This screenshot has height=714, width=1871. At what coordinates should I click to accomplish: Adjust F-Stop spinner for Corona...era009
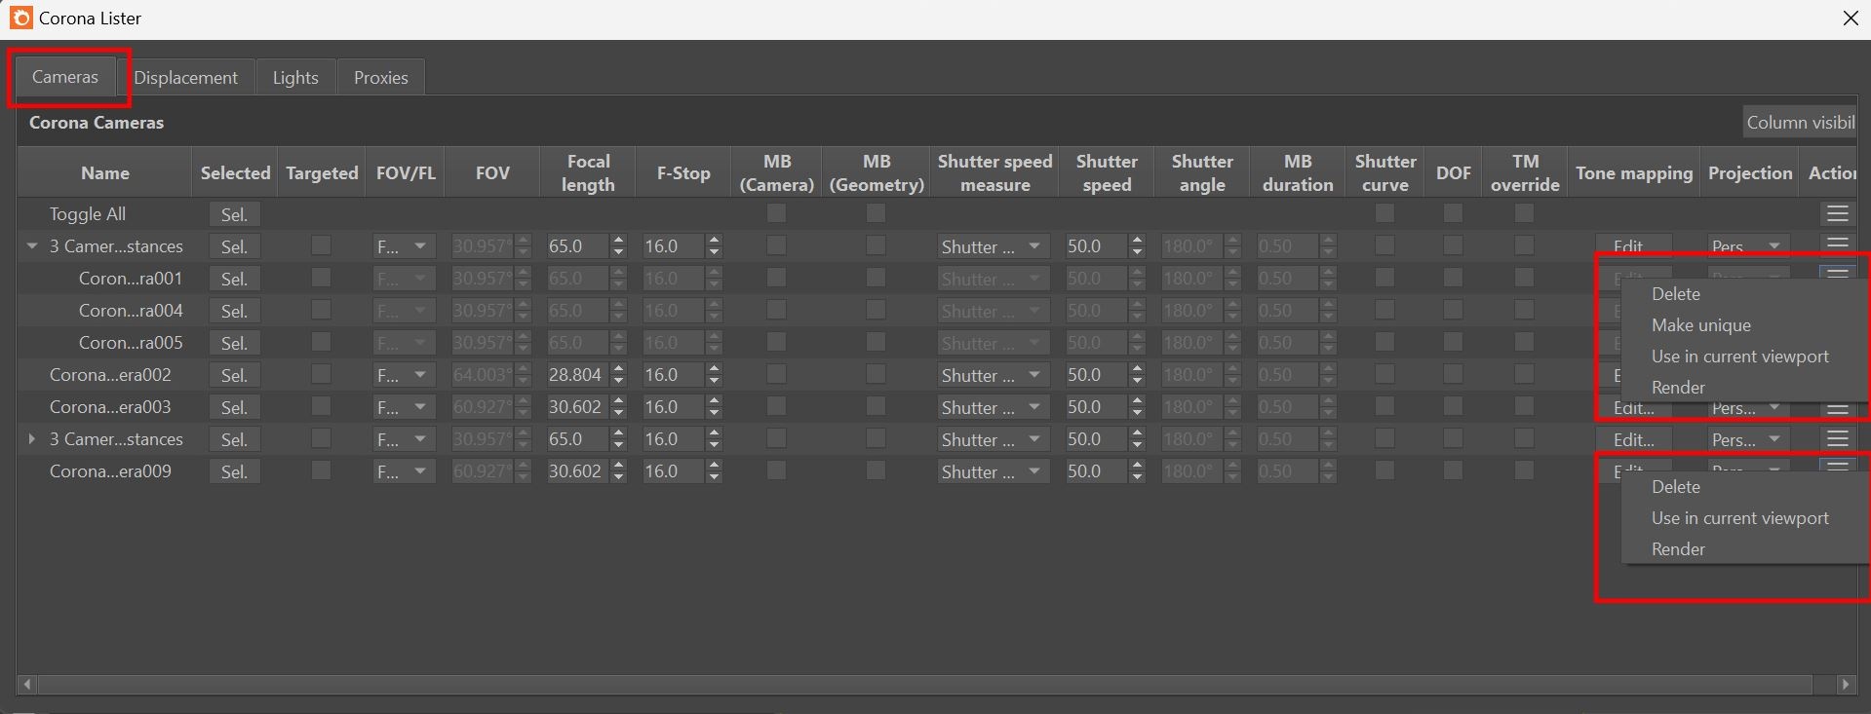pos(715,471)
